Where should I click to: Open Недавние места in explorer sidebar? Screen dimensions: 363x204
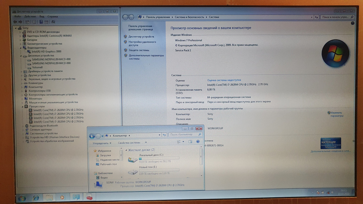pos(110,160)
